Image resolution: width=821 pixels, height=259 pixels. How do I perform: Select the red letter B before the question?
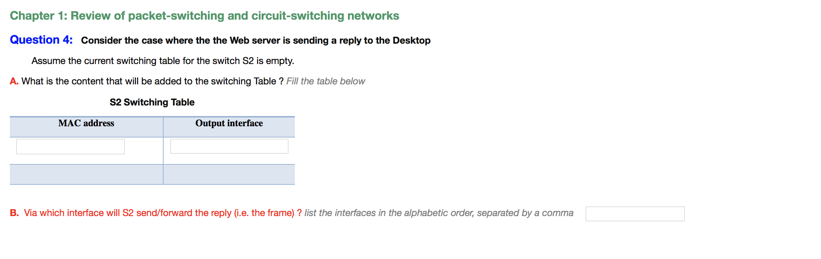[15, 212]
